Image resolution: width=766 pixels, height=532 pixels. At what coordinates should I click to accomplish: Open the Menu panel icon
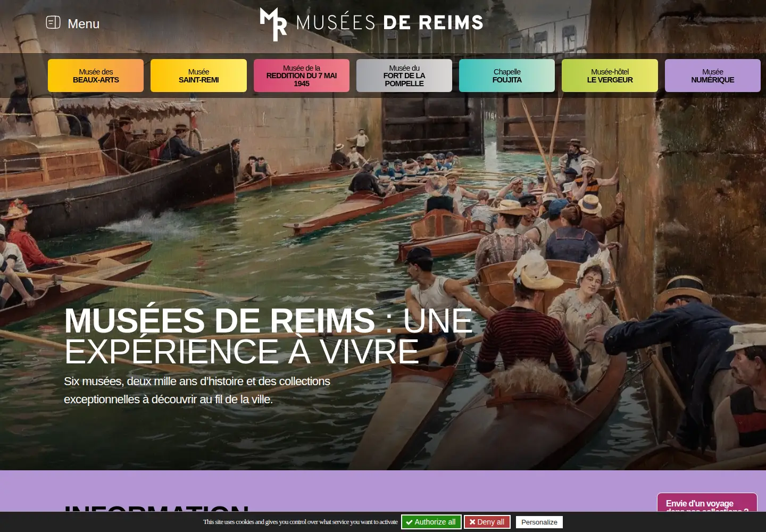[53, 22]
